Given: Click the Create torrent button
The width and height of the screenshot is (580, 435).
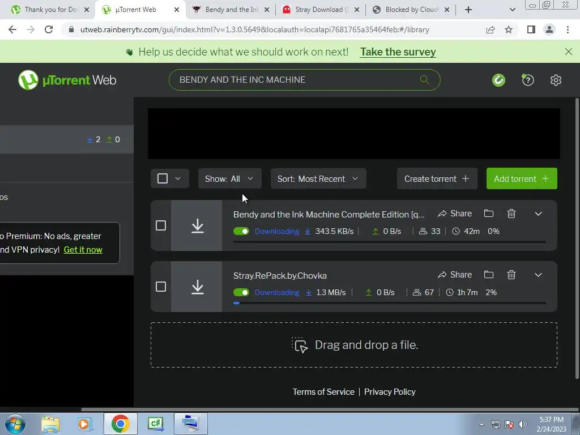Looking at the screenshot, I should 437,178.
